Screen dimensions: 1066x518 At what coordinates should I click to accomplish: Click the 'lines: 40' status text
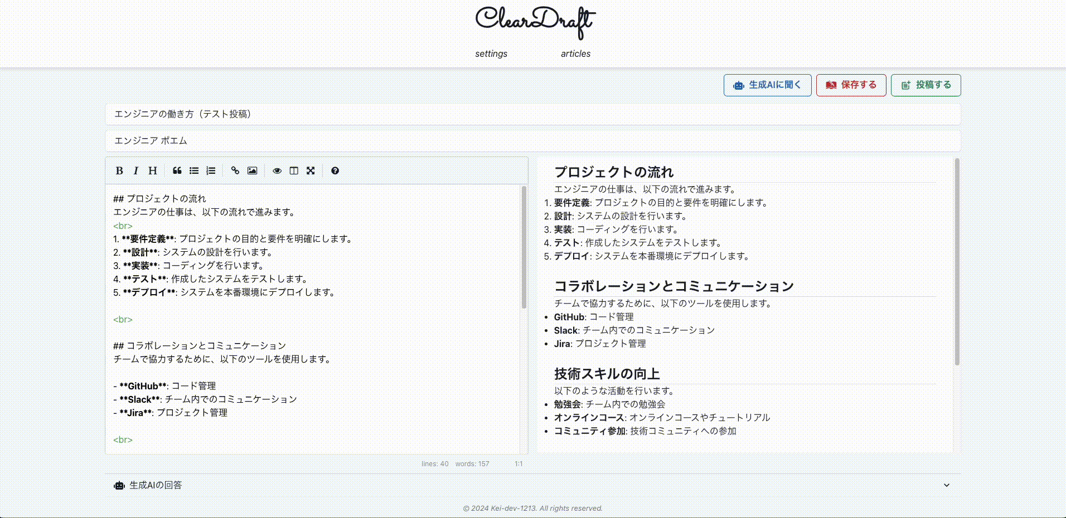click(435, 464)
